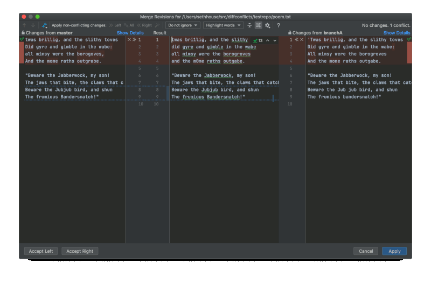Viewport: 431px width, 284px height.
Task: Click green checkmark in right pane gutter
Action: [409, 39]
